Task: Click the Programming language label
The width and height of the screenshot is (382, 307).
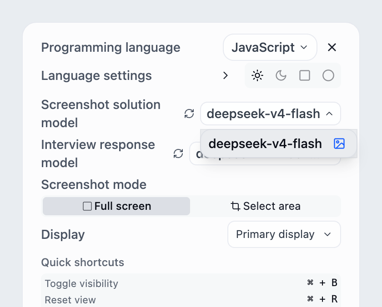Action: 111,47
